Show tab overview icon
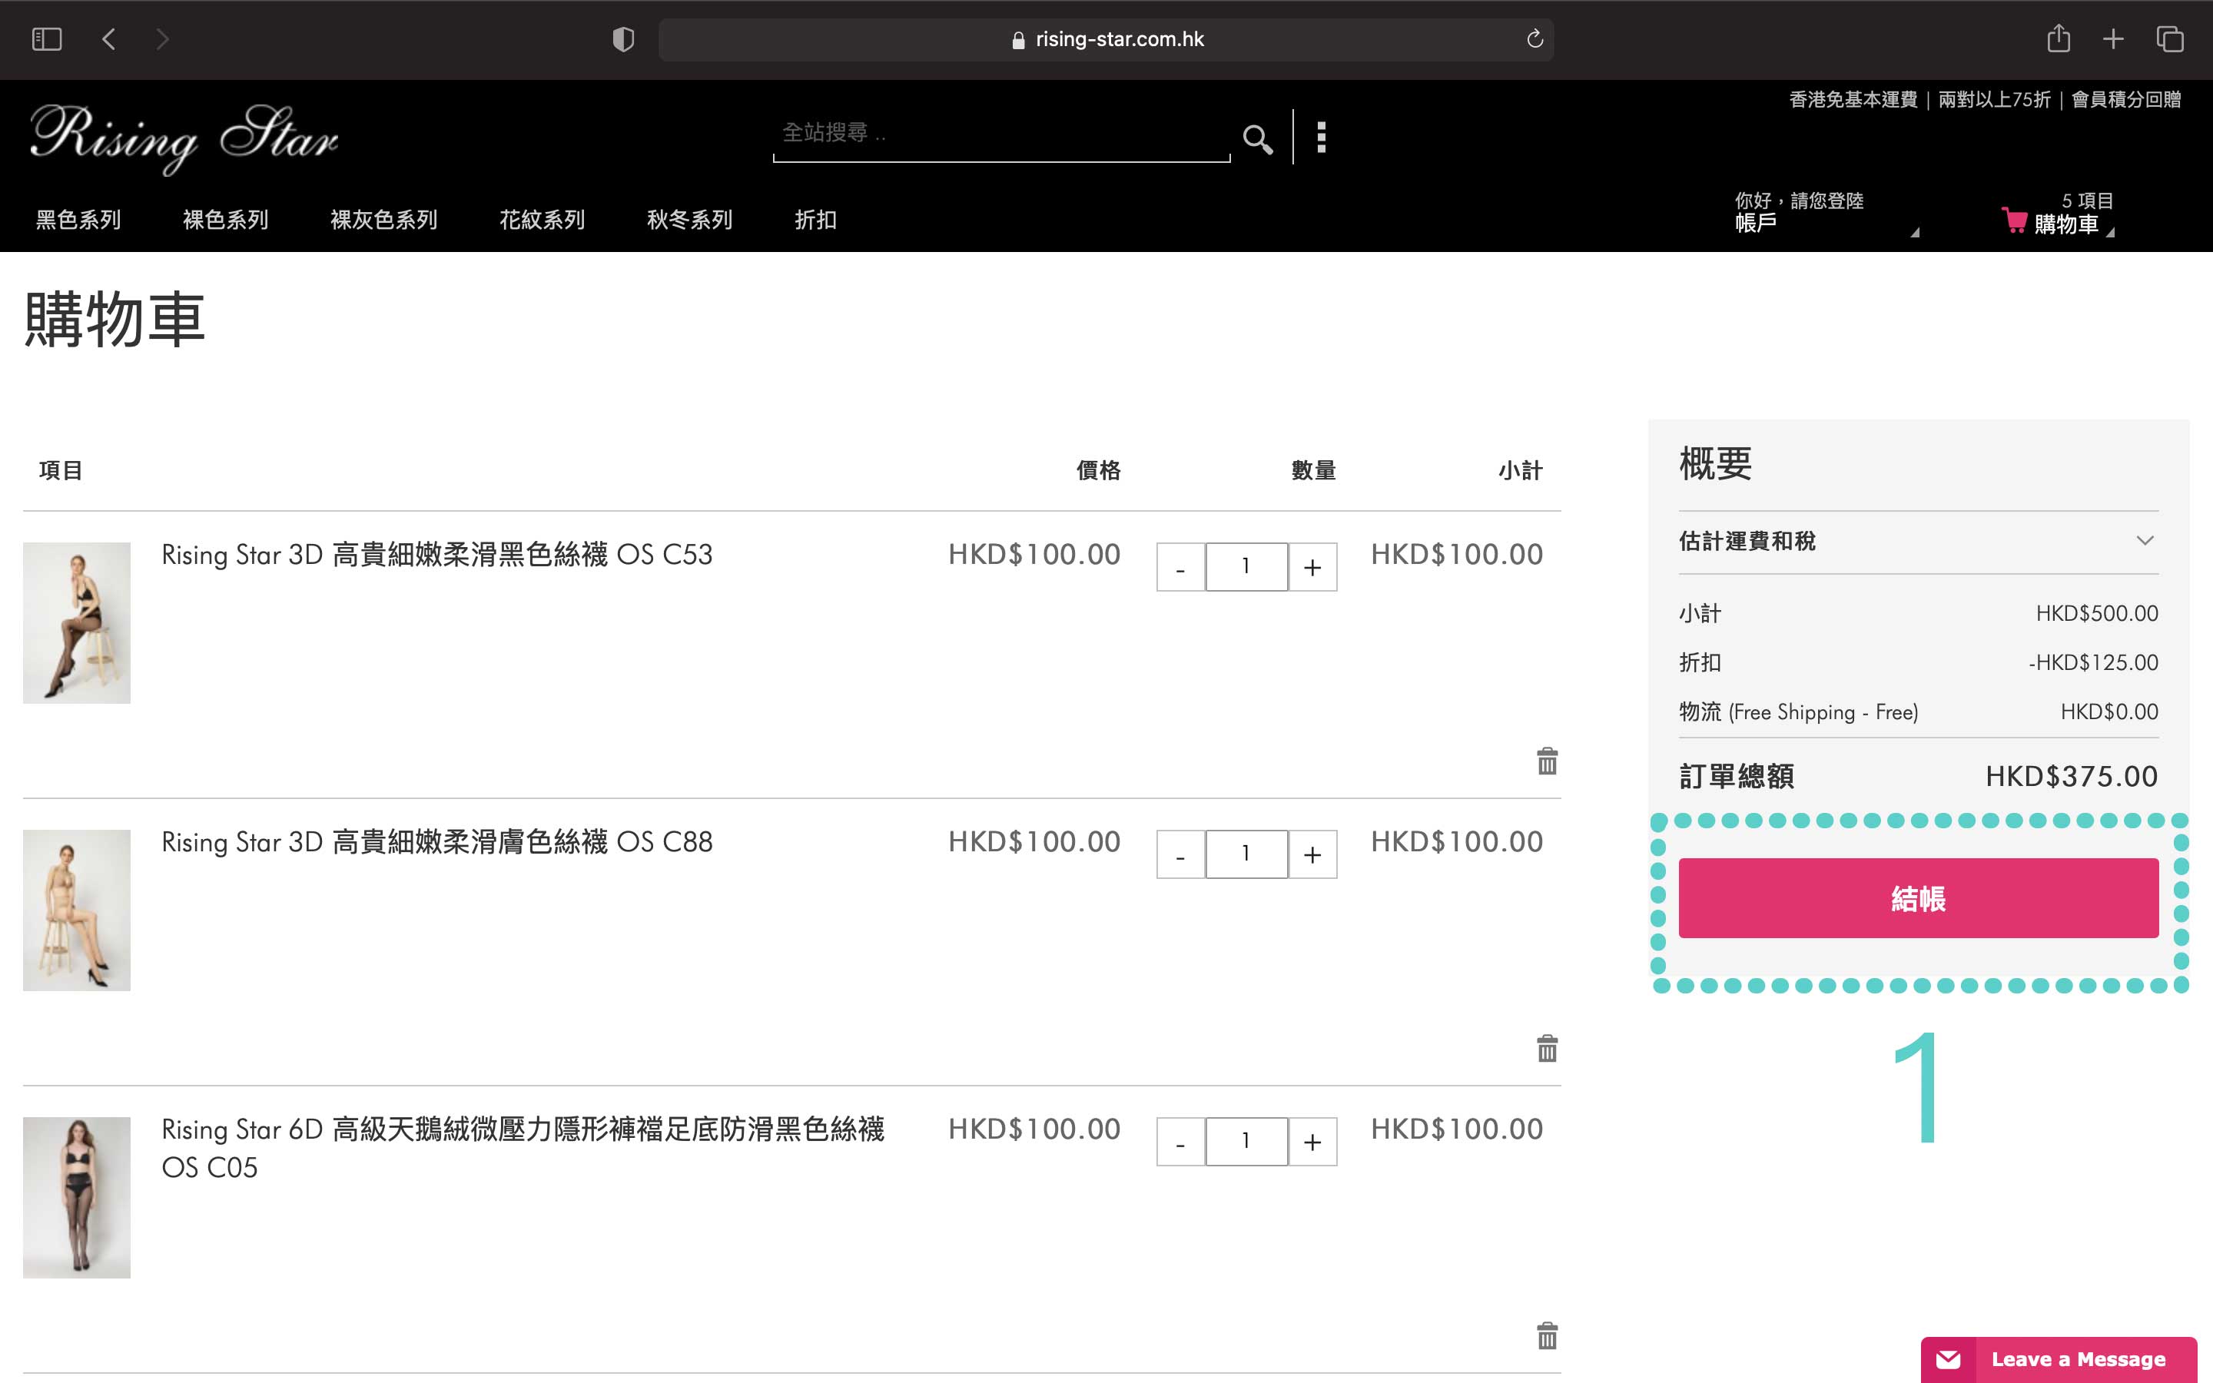The width and height of the screenshot is (2213, 1383). point(2170,39)
